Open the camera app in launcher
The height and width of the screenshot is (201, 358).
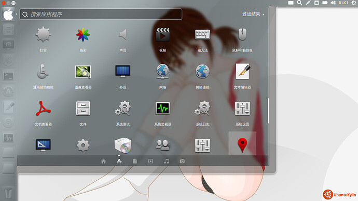point(8,45)
